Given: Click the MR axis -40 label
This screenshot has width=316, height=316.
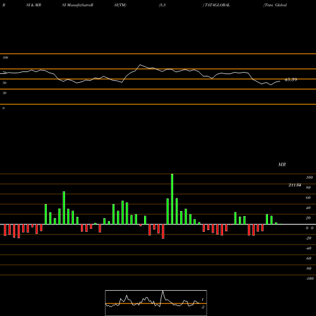Looking at the screenshot, I should coord(308,248).
